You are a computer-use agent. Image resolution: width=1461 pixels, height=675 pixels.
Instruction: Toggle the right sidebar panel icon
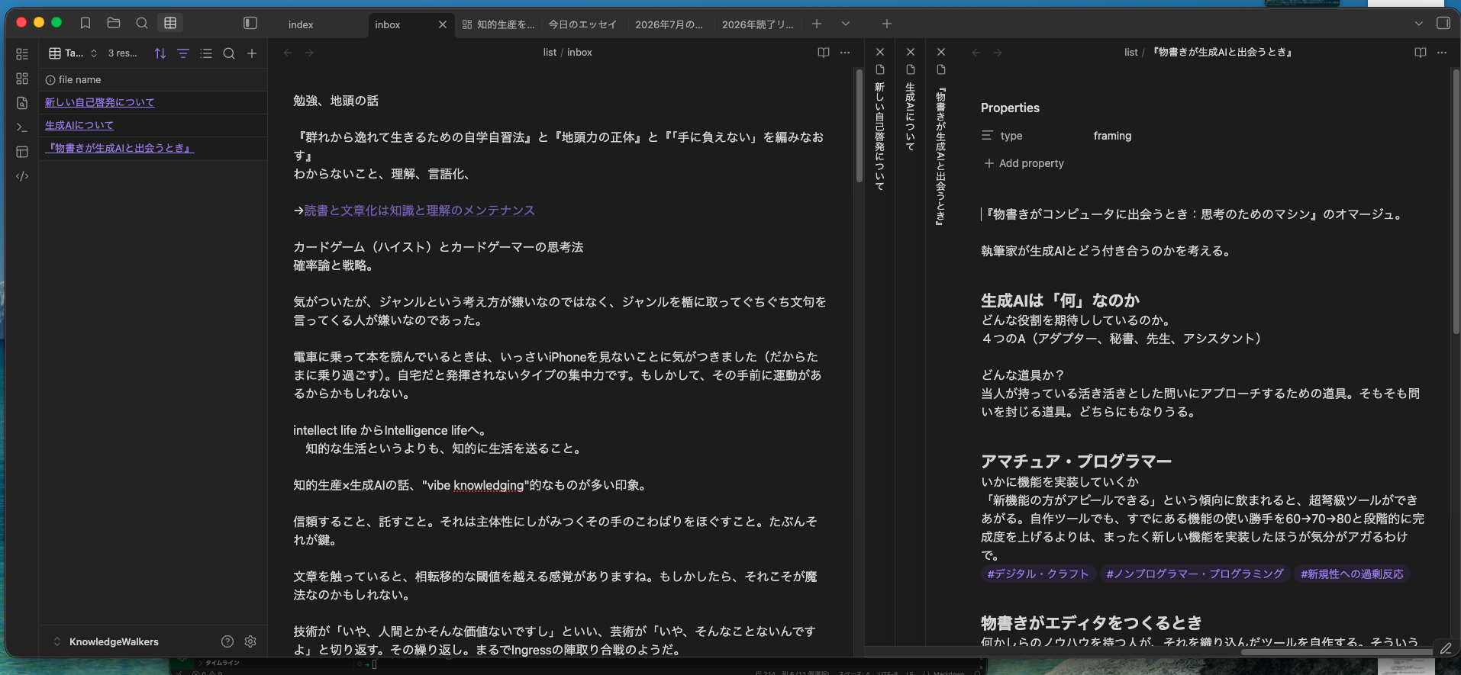tap(1443, 23)
